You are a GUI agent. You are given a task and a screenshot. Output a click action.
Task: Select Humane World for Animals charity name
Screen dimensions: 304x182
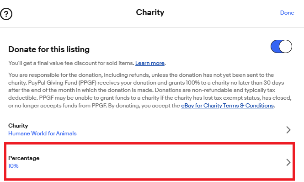coord(42,134)
